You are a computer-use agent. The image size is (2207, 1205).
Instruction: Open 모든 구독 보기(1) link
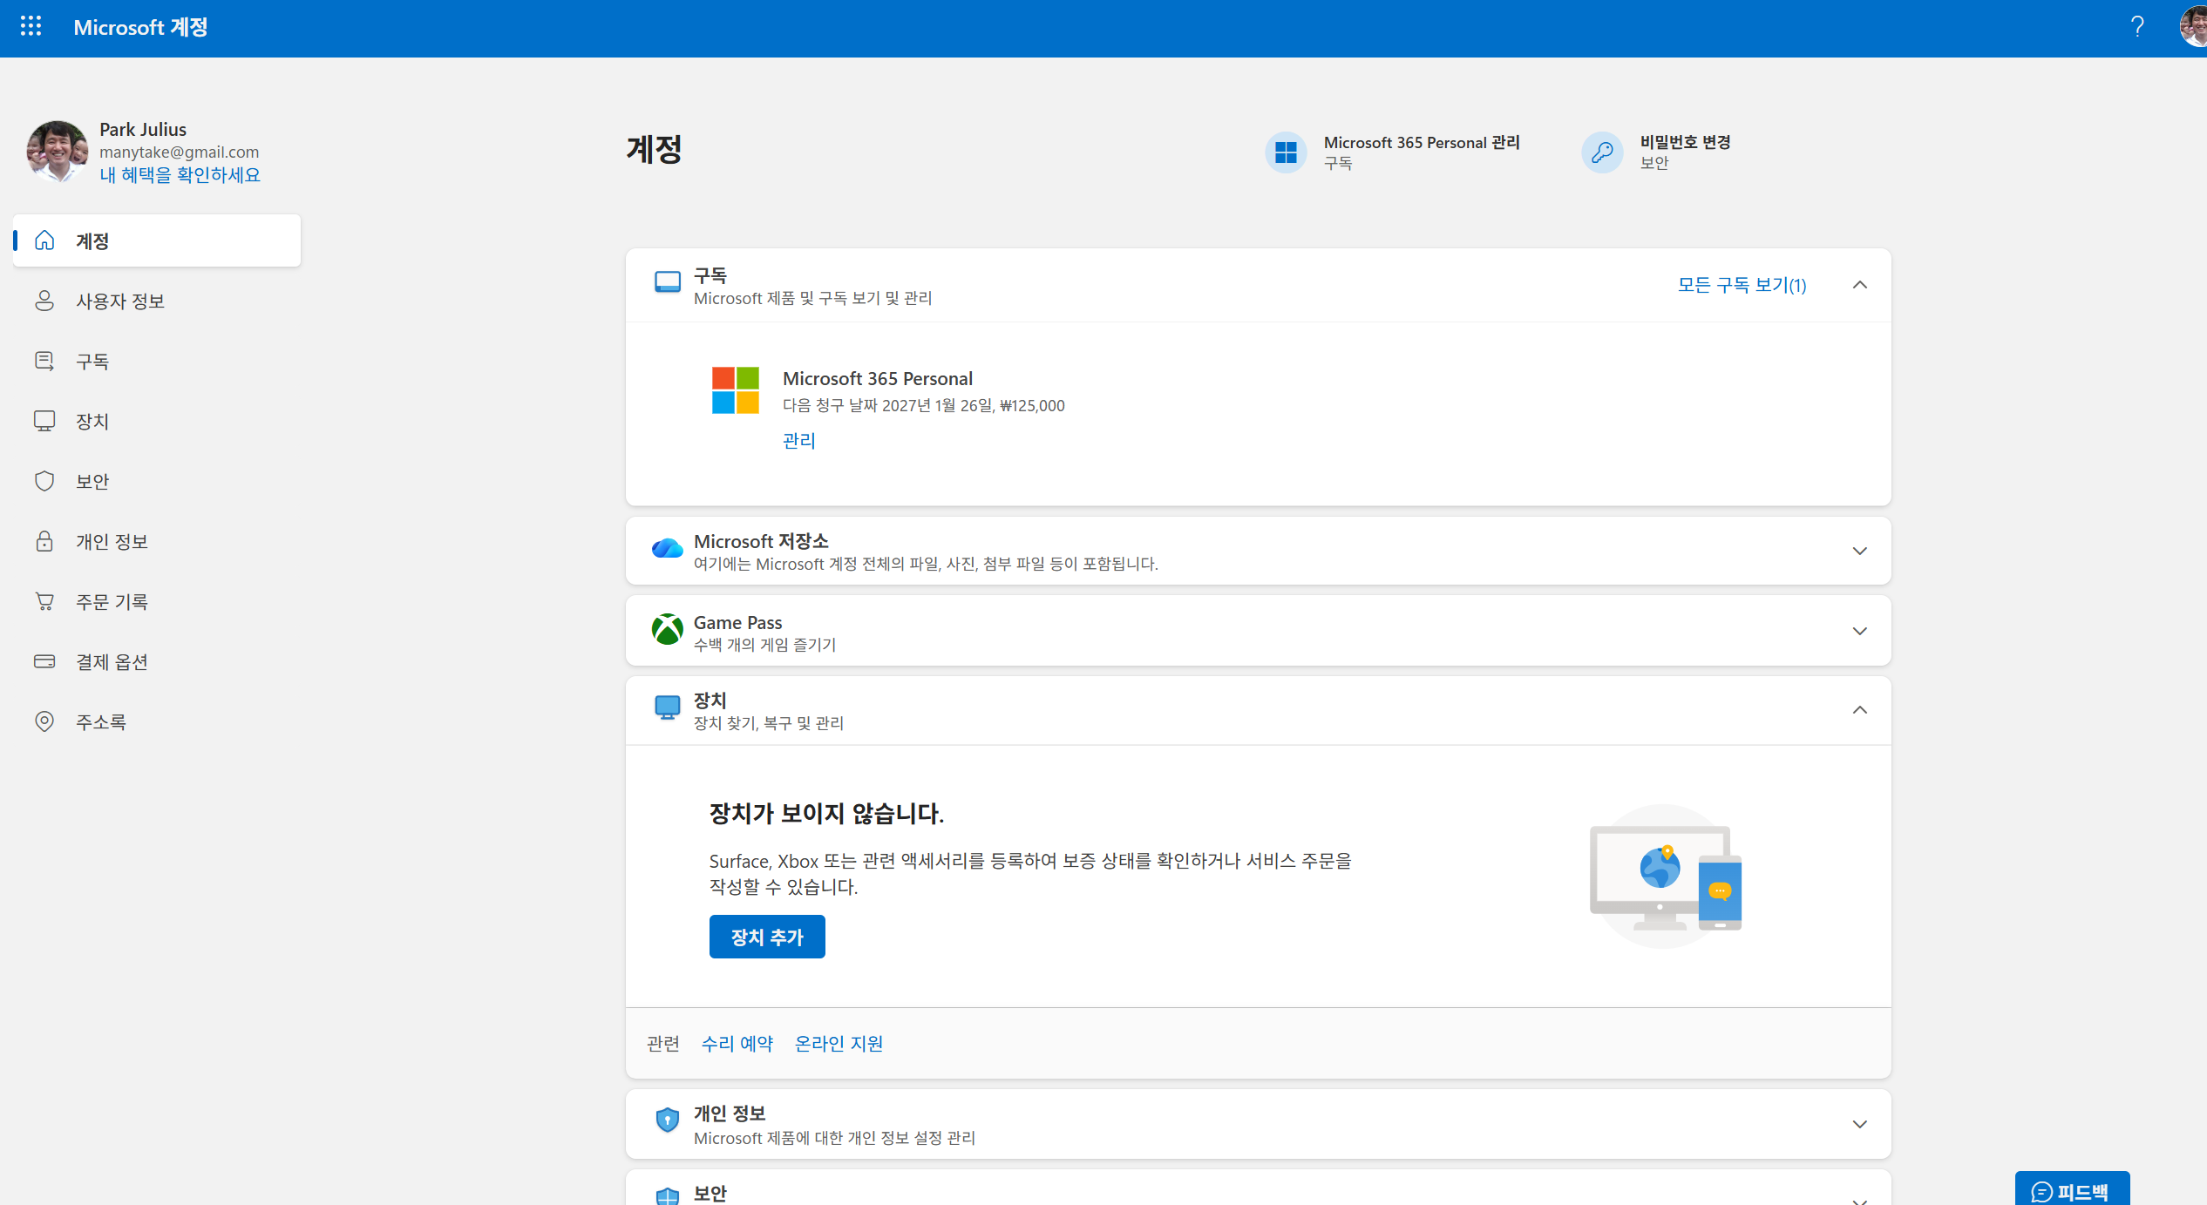click(x=1742, y=285)
